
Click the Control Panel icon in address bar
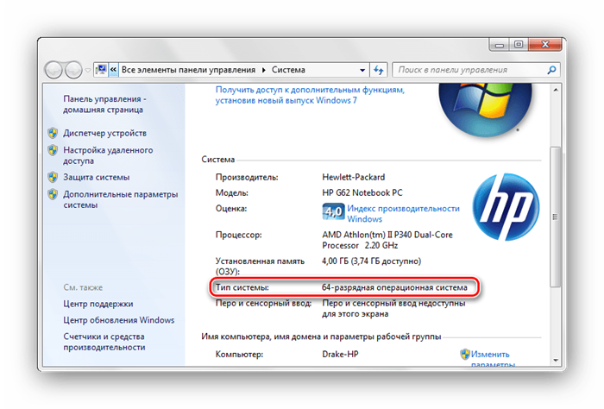pyautogui.click(x=101, y=70)
